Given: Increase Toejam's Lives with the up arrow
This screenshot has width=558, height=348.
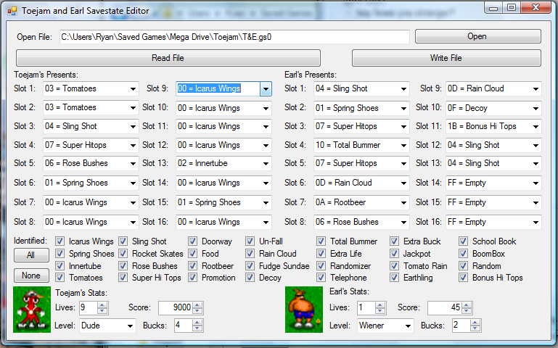Looking at the screenshot, I should (102, 305).
